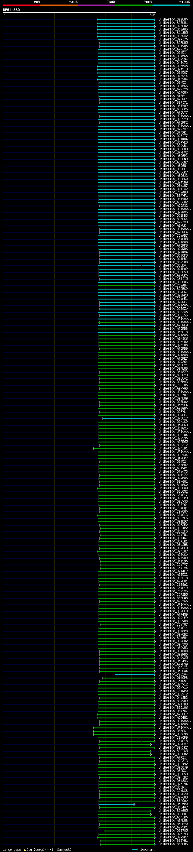The image size is (193, 852).
Task: Select UniRef100_C5XFD2 label
Action: 173,465
